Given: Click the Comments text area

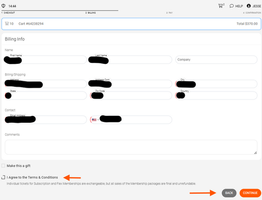Looking at the screenshot, I should coord(131,147).
